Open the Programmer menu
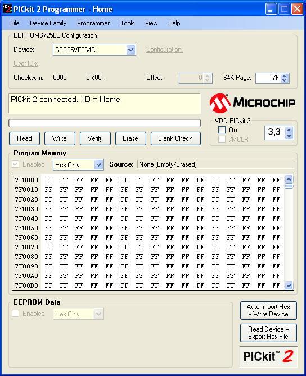Screen dimensions: 306x376 point(93,23)
